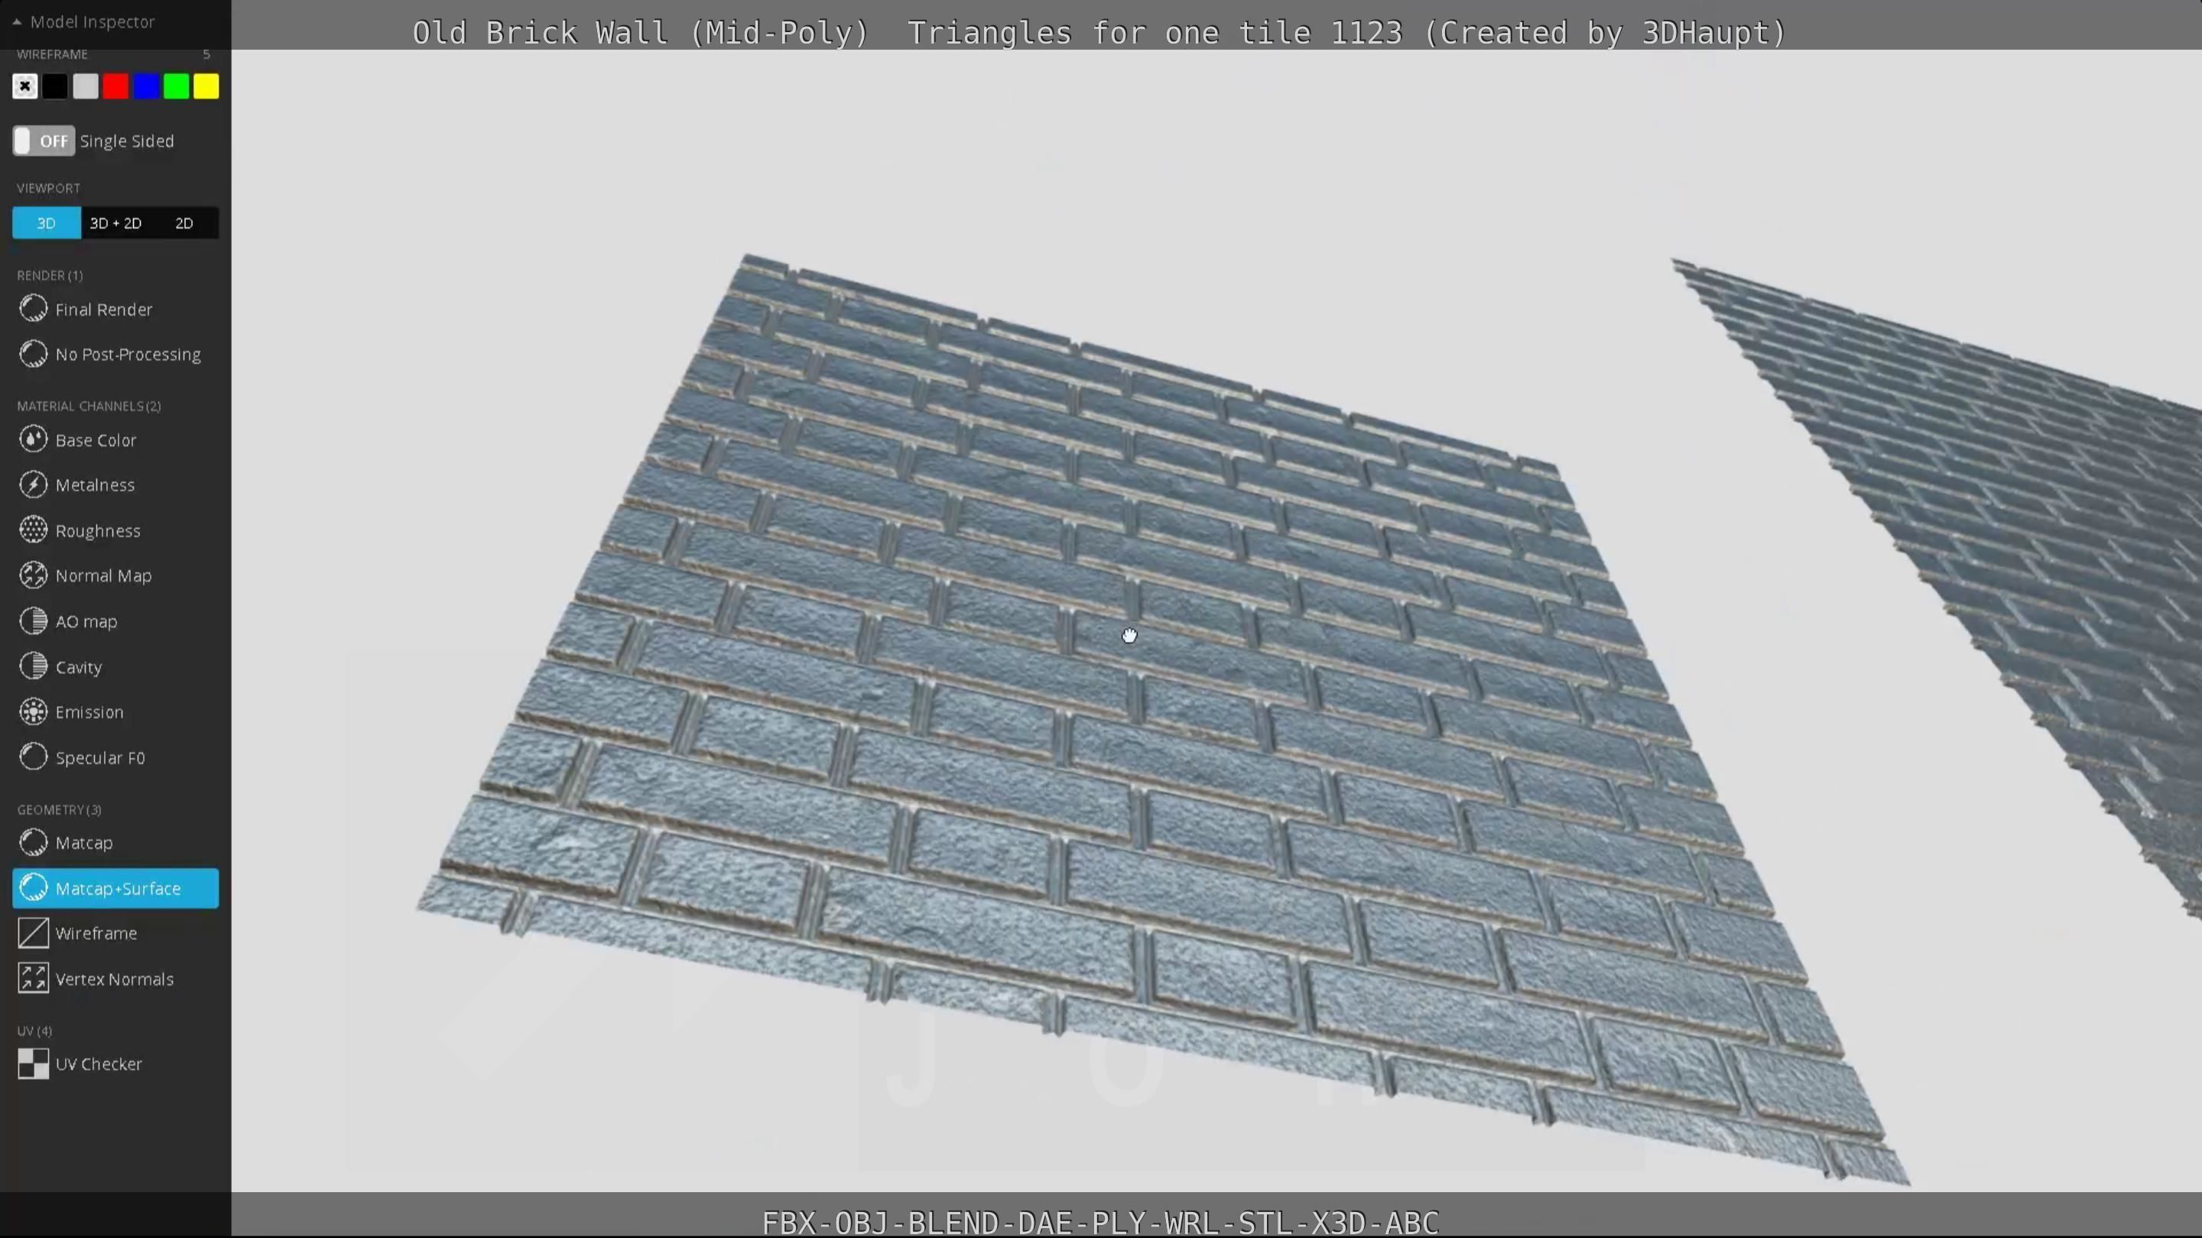The width and height of the screenshot is (2202, 1238).
Task: Click the Wireframe label text
Action: pos(96,934)
